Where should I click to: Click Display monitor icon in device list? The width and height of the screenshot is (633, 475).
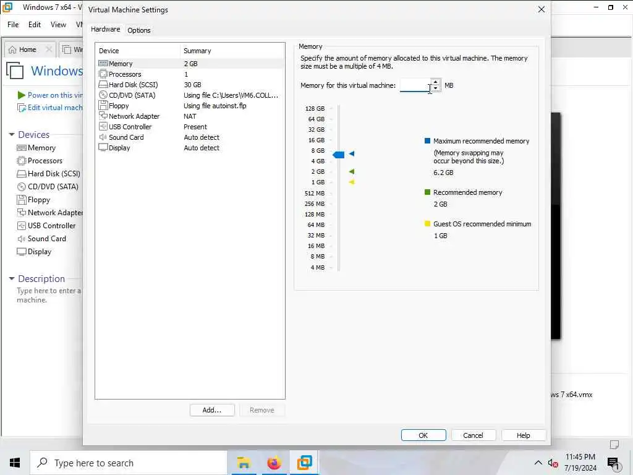coord(103,147)
